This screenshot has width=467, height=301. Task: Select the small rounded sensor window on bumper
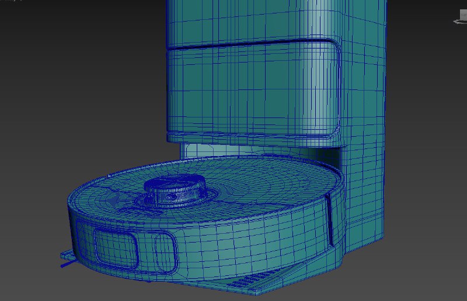pyautogui.click(x=165, y=252)
